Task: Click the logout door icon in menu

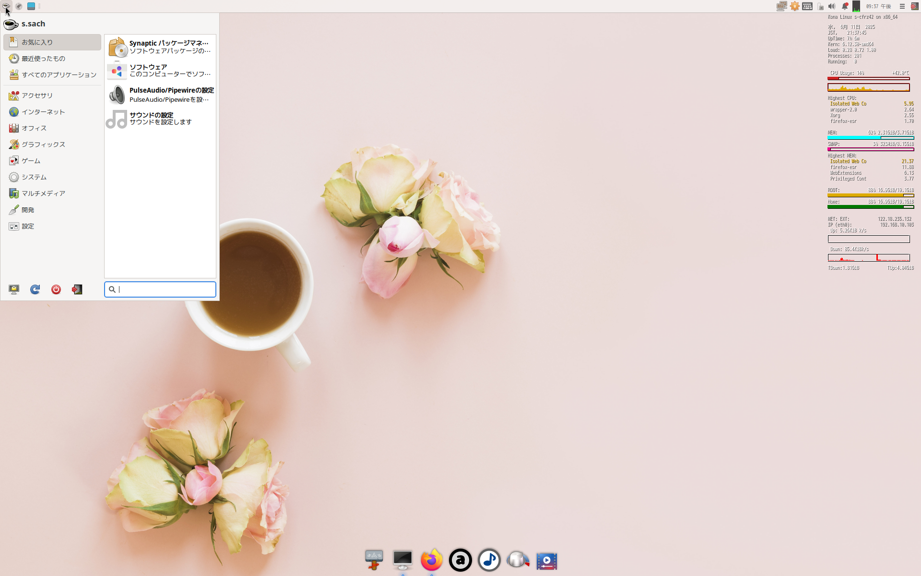Action: click(77, 289)
